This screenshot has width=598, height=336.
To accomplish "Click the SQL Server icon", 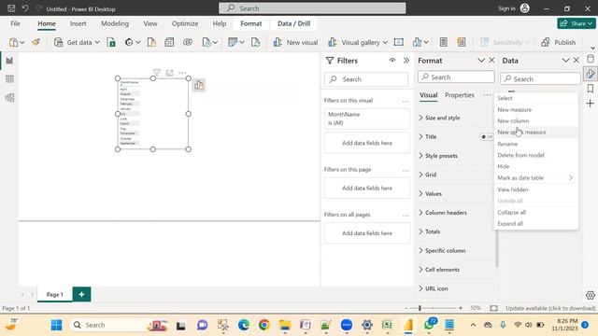I will pyautogui.click(x=151, y=42).
